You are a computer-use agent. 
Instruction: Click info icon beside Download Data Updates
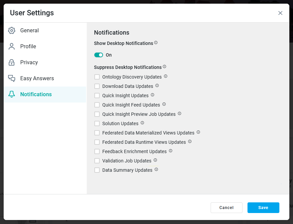click(157, 86)
